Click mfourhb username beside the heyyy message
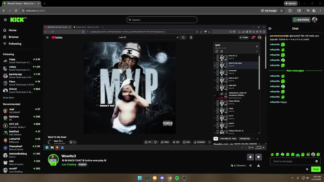324x182 pixels. [x=275, y=102]
